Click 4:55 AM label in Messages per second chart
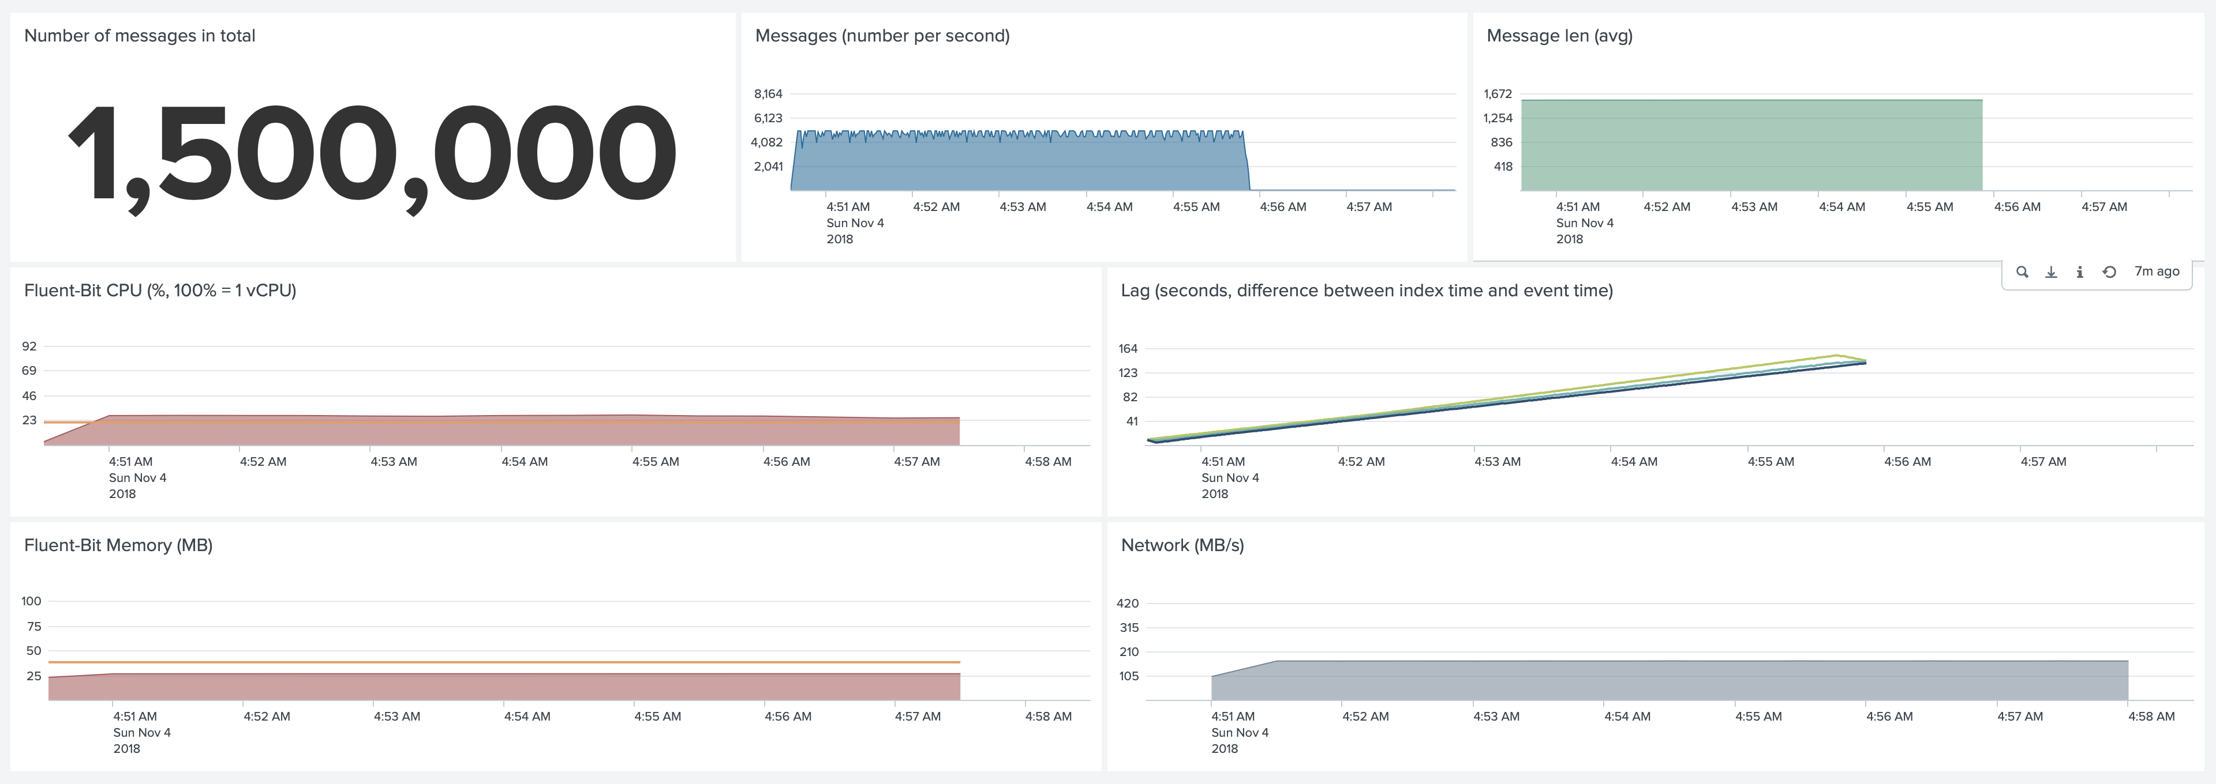The image size is (2216, 784). point(1197,207)
